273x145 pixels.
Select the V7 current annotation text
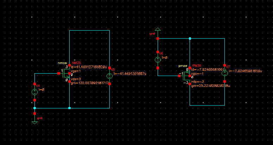[x=246, y=71]
